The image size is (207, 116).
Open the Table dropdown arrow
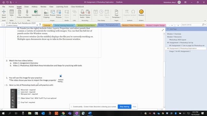(x=12, y=17)
